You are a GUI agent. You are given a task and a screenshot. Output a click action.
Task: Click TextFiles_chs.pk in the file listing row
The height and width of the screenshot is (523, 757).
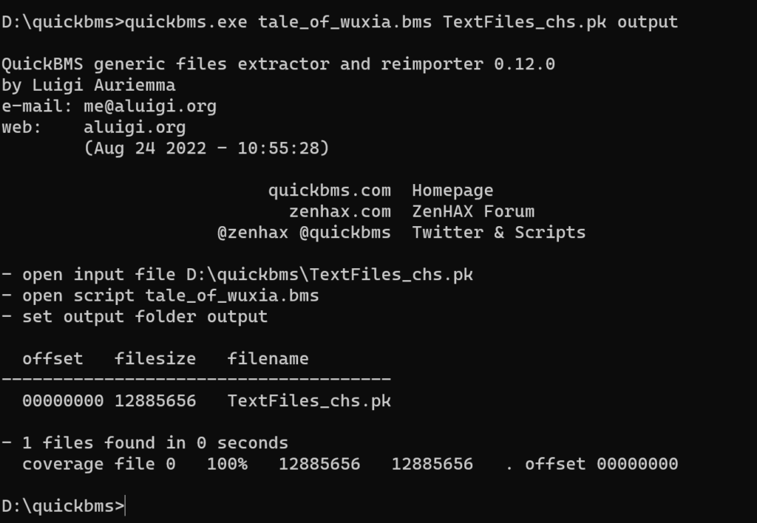308,401
